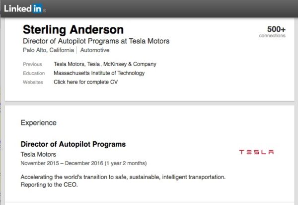Select the Automotive industry label
Viewport: 298px width, 205px height.
pos(95,50)
